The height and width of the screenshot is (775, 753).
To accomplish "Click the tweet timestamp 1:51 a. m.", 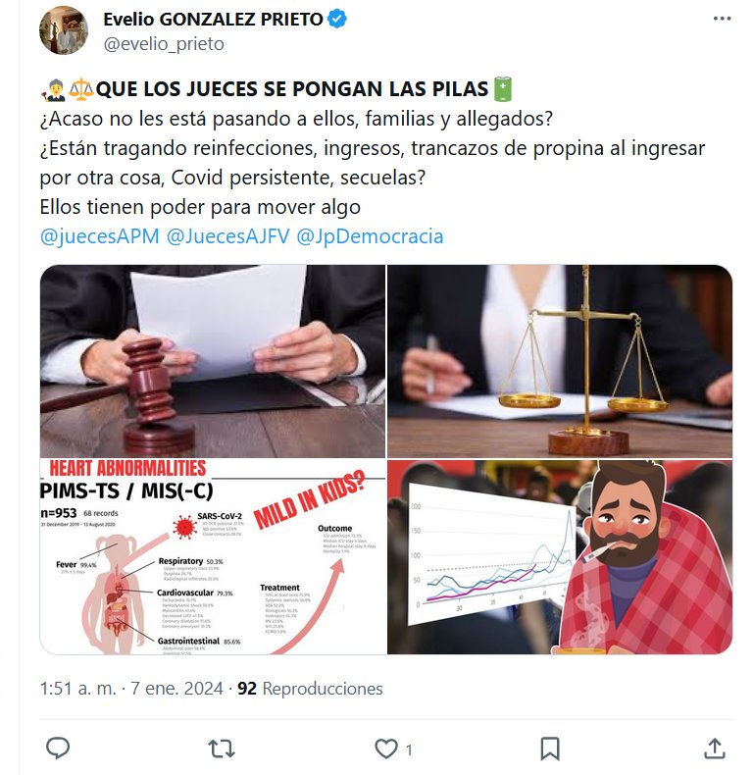I will [77, 689].
